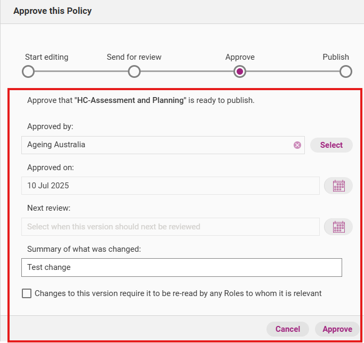This screenshot has width=364, height=343.
Task: Click the circle marker under Start editing
Action: 28,71
